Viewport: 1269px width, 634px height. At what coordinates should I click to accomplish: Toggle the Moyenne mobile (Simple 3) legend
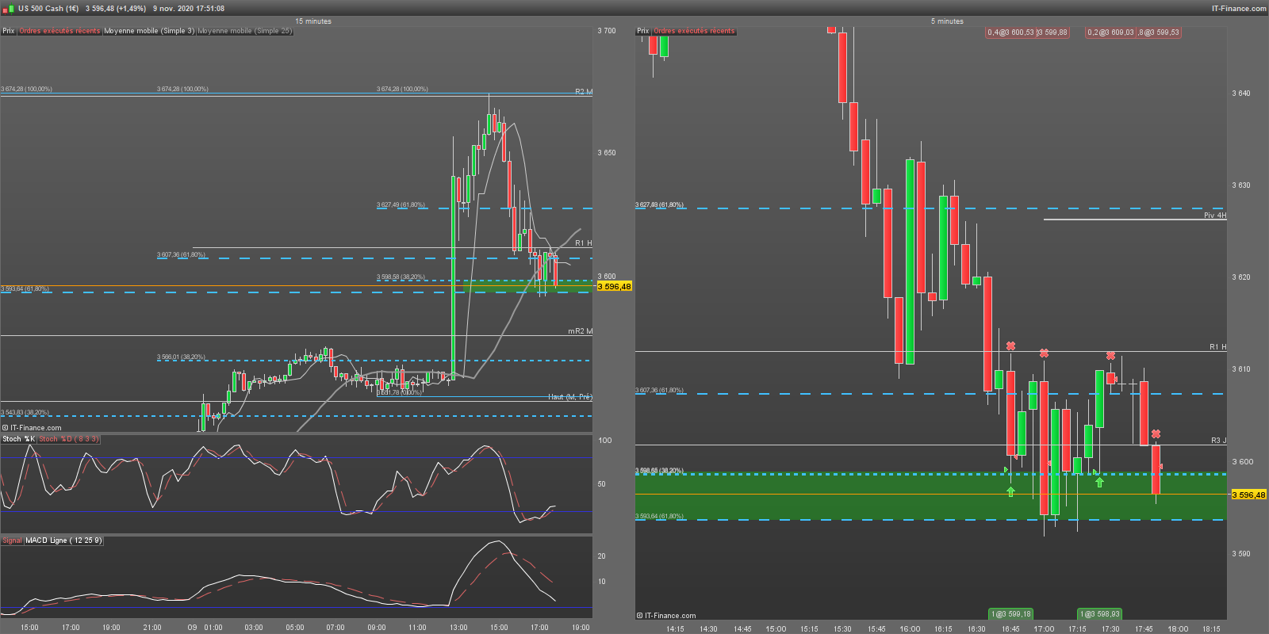149,31
